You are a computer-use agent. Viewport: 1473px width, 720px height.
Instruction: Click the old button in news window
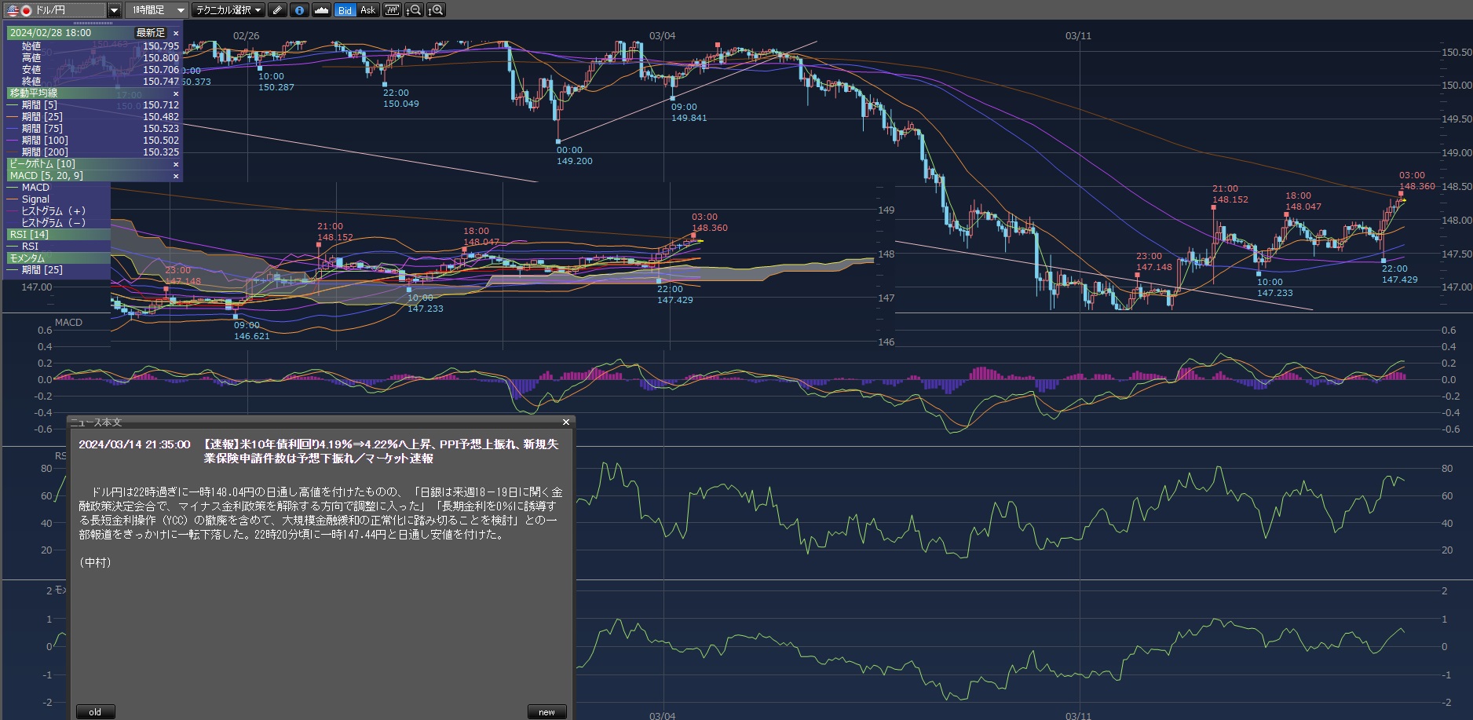point(95,712)
